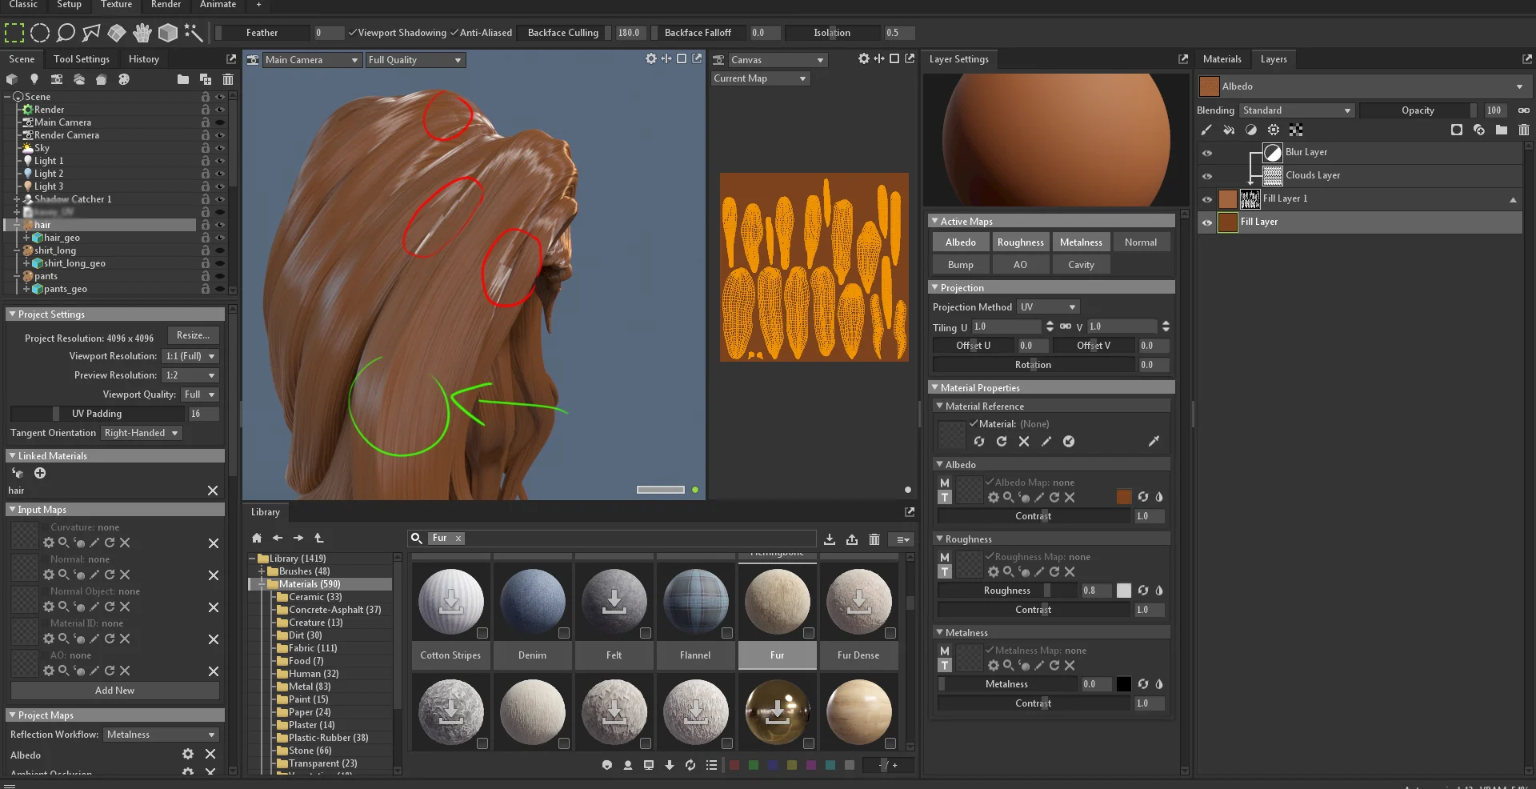Open the Reflection Workflow Metalness dropdown
This screenshot has width=1536, height=789.
[x=161, y=735]
